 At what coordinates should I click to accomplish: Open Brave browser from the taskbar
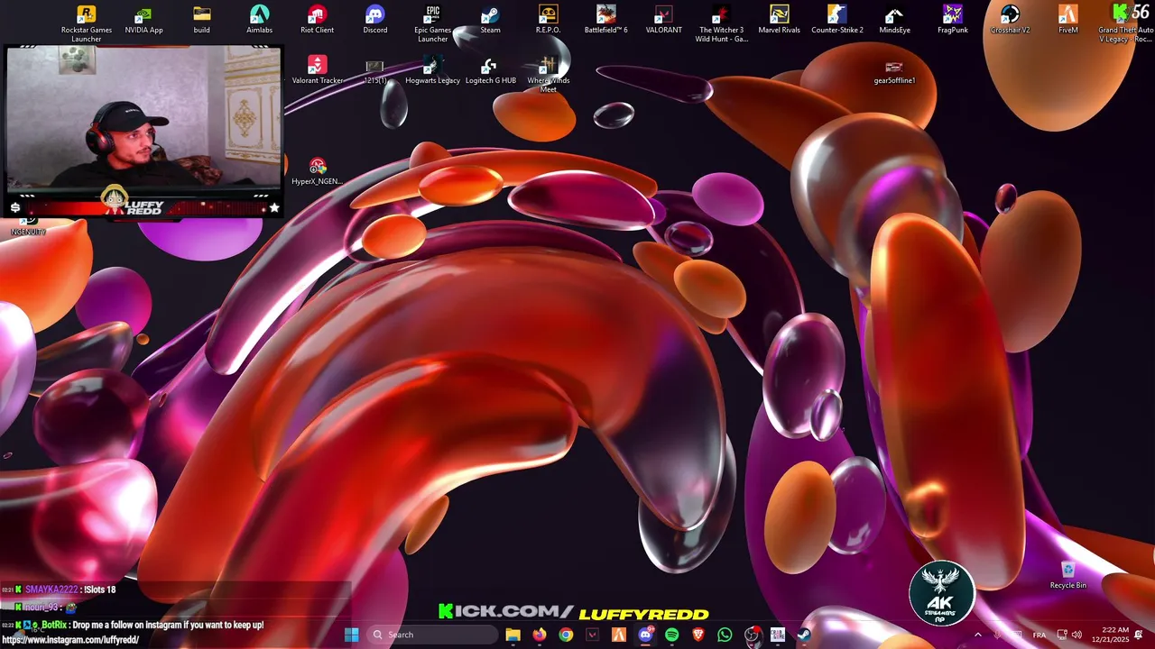(698, 635)
